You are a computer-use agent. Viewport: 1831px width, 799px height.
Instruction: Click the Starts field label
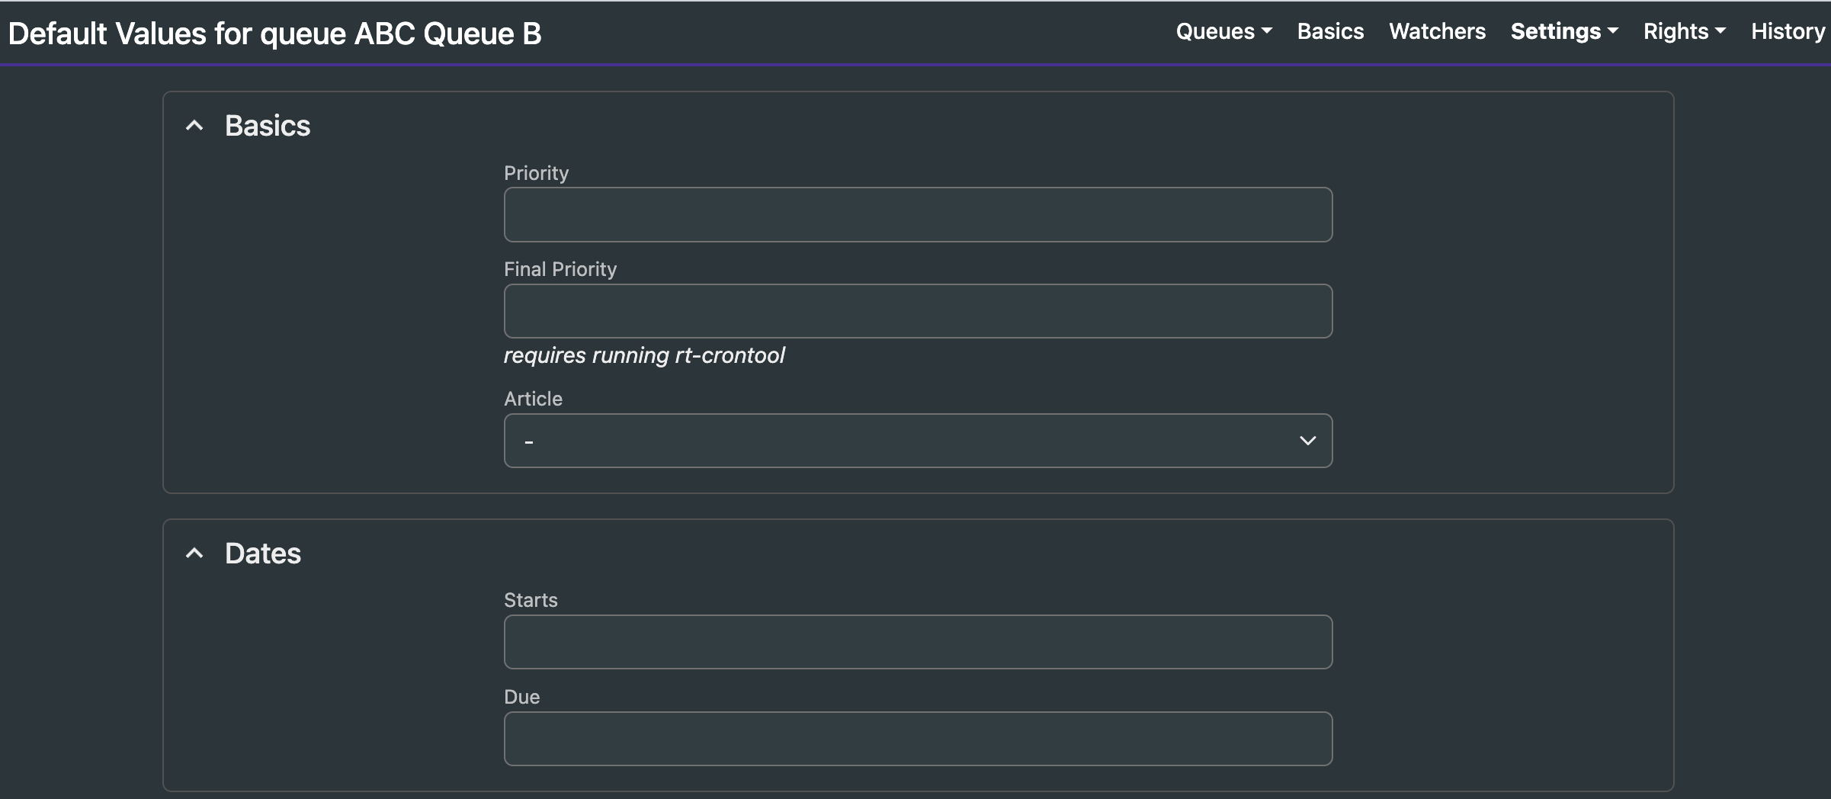click(531, 600)
